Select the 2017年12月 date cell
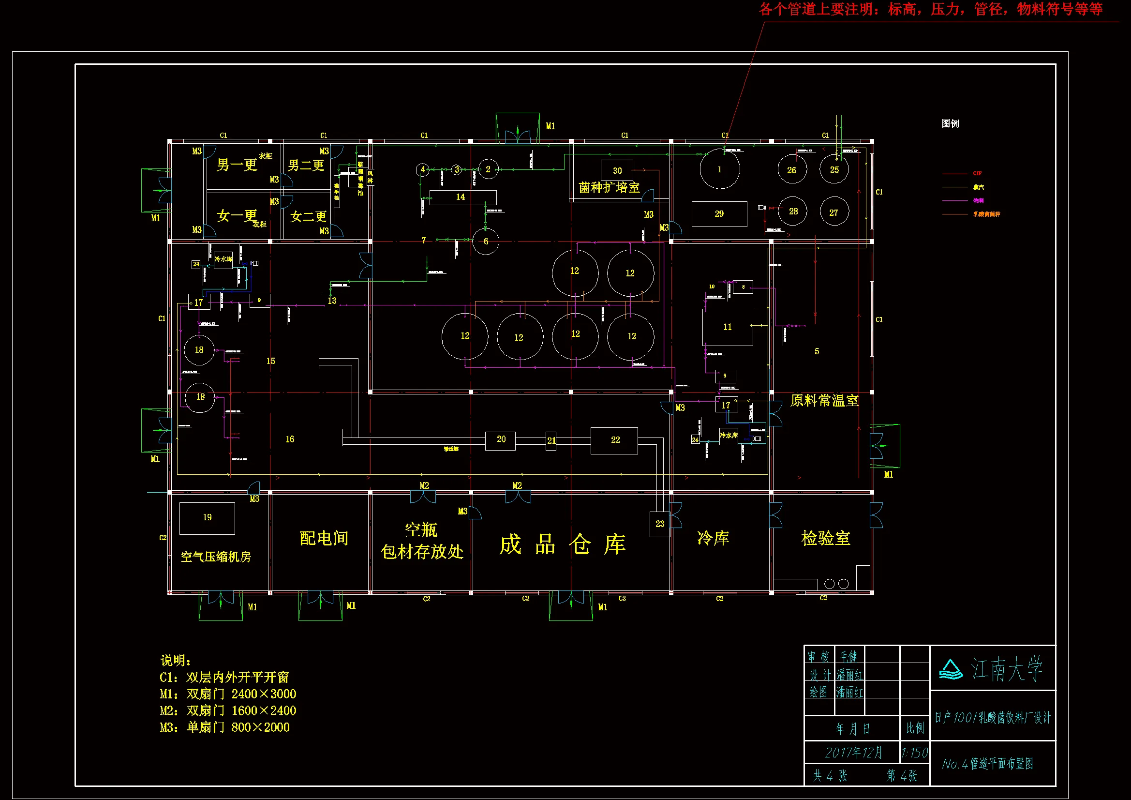Viewport: 1131px width, 800px height. 853,753
